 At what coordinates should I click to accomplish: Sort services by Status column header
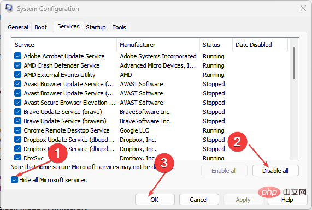click(216, 45)
